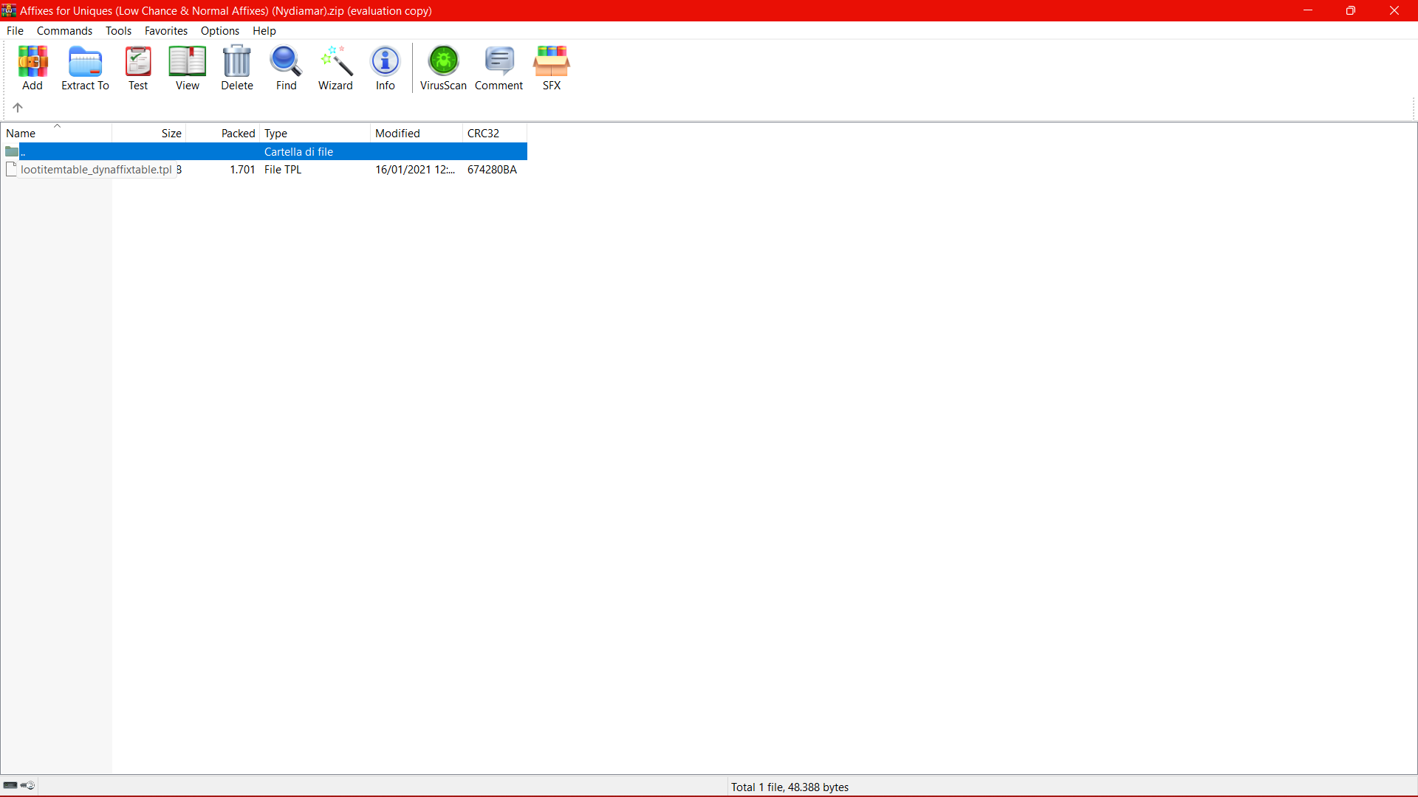
Task: Go up one folder level arrow
Action: point(18,108)
